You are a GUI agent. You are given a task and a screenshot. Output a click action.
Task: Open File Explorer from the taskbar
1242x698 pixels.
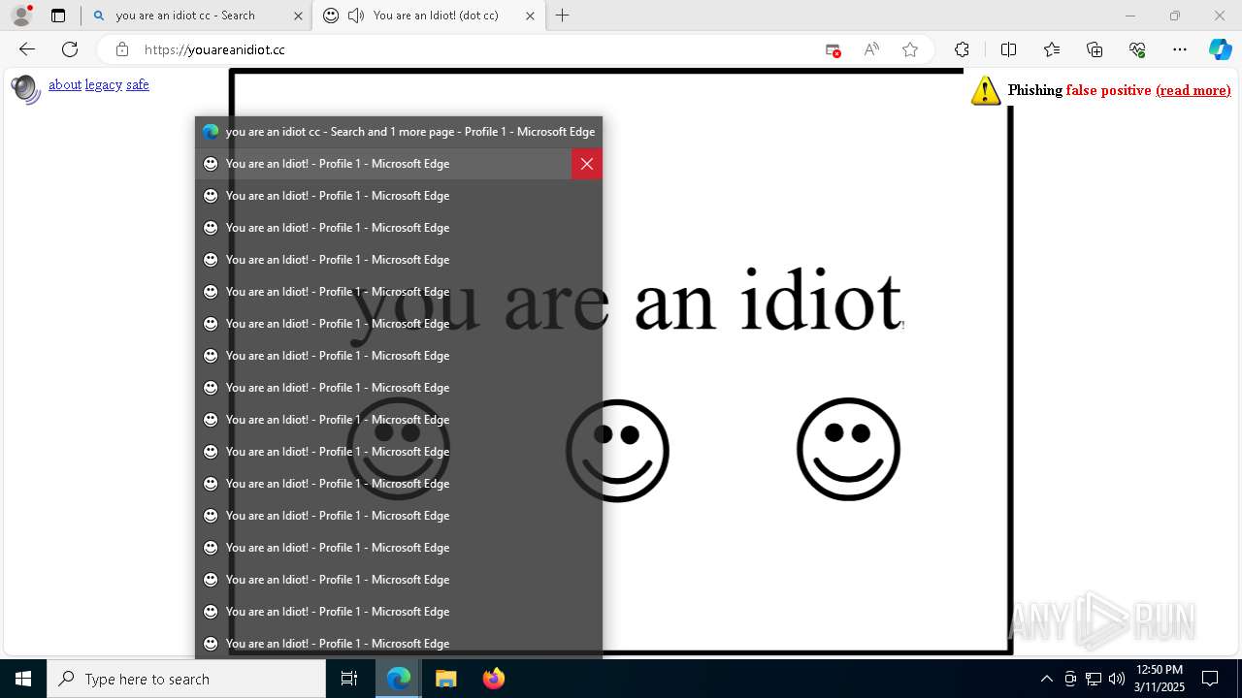445,679
